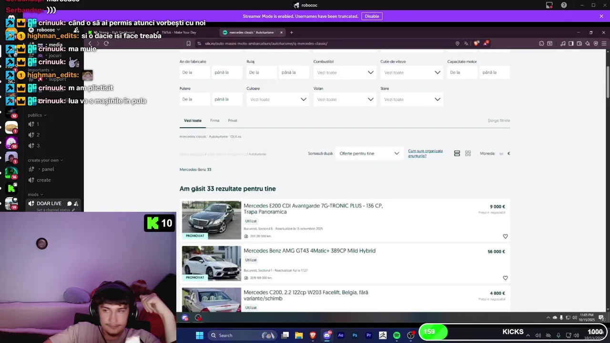Open Volan filter dropdown

tap(345, 99)
